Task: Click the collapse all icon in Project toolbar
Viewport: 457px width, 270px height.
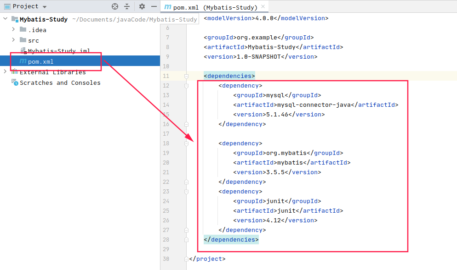Action: click(x=127, y=6)
